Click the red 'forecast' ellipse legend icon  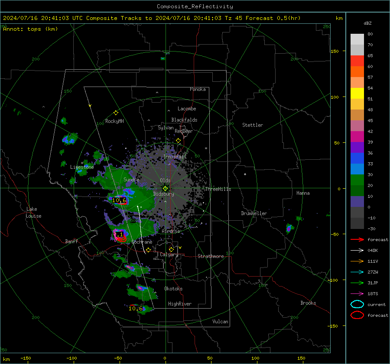point(357,315)
